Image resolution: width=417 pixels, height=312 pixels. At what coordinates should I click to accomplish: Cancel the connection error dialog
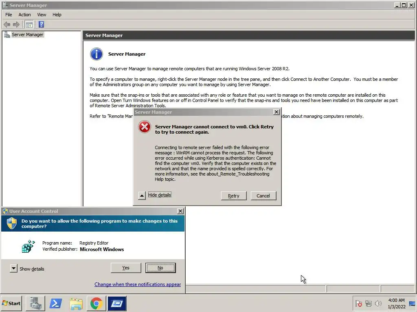point(263,196)
